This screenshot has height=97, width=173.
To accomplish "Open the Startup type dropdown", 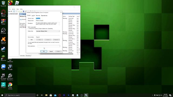I will 48,31.
